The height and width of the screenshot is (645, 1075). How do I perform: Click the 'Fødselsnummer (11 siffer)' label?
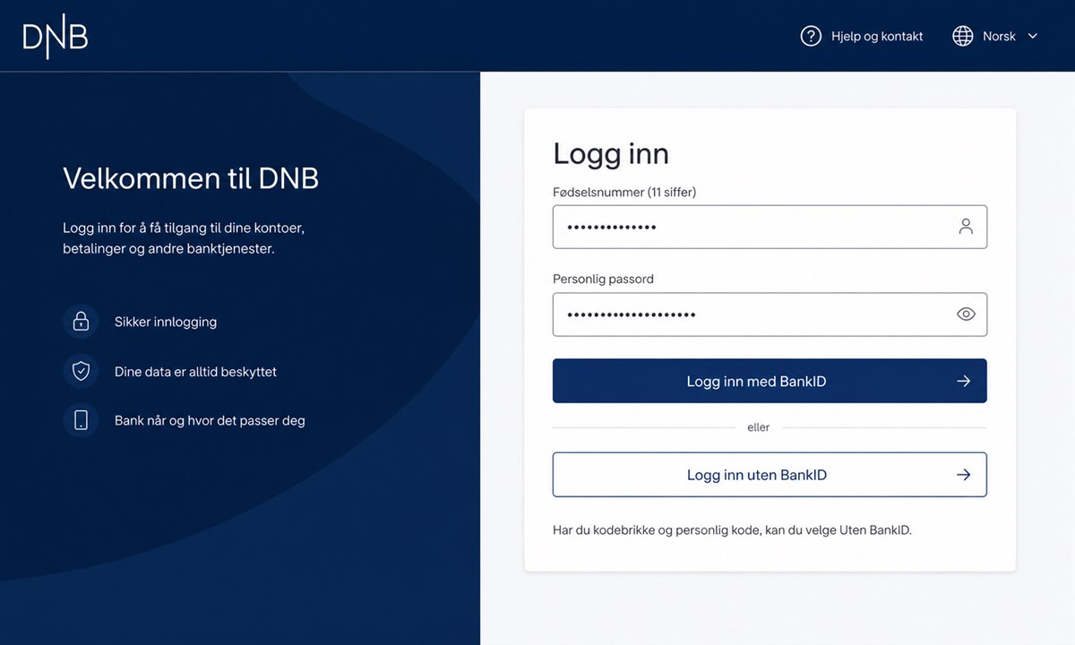(624, 192)
